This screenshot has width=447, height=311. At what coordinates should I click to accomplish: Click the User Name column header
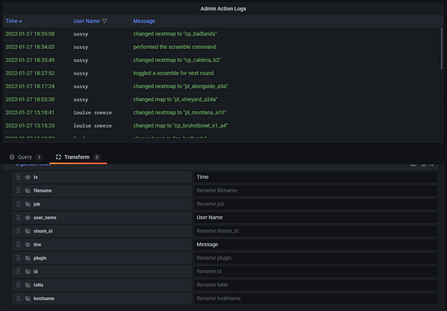[x=86, y=21]
